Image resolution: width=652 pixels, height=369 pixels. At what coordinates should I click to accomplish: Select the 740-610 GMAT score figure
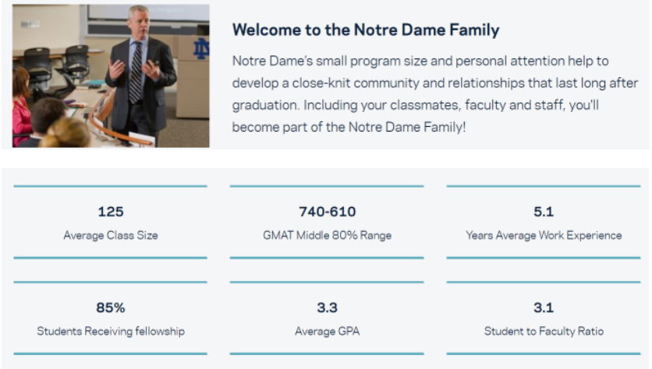point(327,212)
